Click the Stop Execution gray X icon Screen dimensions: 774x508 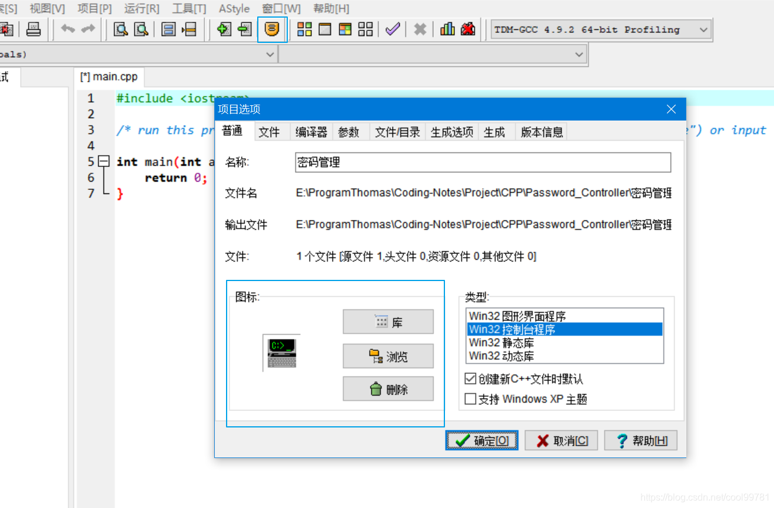420,29
